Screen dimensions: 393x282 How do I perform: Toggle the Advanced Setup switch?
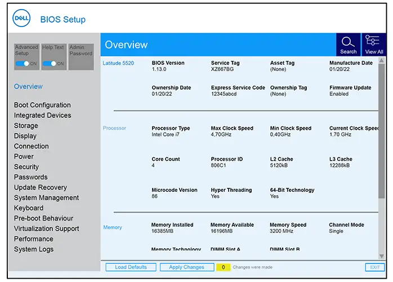(23, 64)
